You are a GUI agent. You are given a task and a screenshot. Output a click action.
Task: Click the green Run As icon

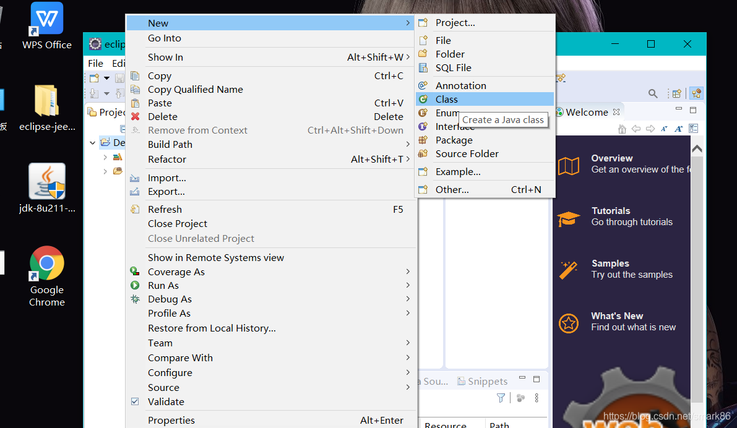[x=135, y=285]
